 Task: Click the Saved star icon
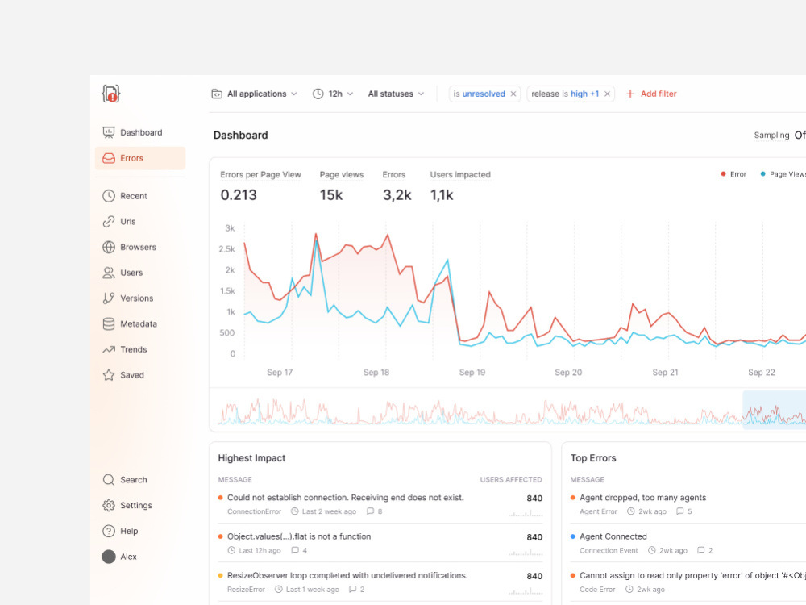pos(109,375)
